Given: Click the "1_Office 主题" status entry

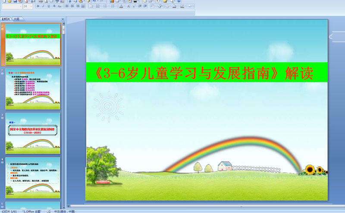Looking at the screenshot, I should click(x=31, y=211).
